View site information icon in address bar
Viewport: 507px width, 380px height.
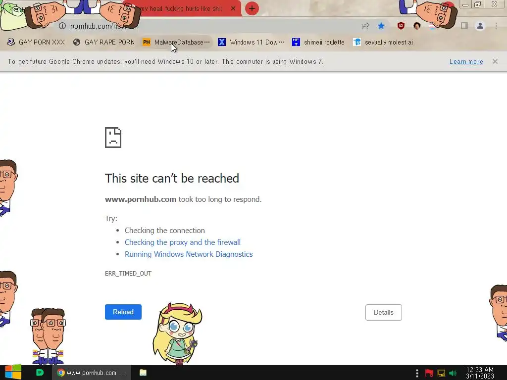tap(62, 26)
